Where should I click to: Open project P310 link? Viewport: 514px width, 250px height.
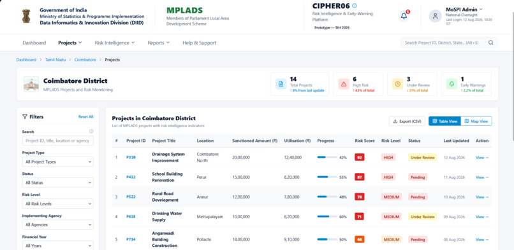(131, 158)
